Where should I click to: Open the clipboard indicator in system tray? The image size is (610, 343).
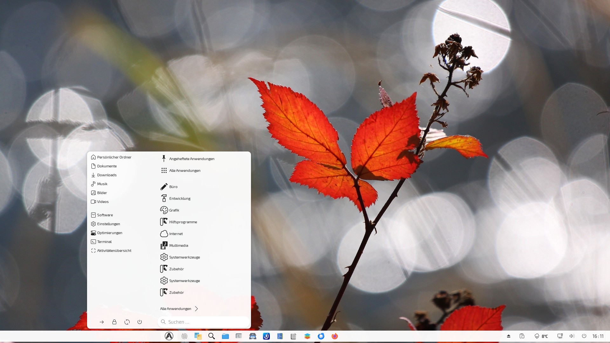[522, 336]
